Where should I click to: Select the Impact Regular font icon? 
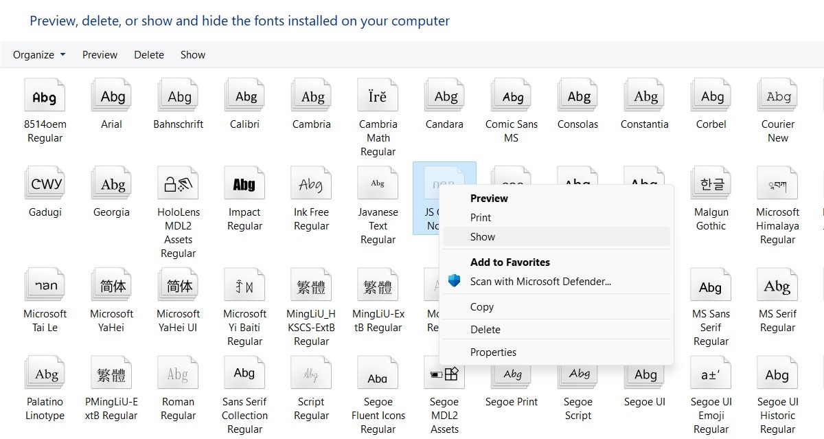tap(244, 183)
